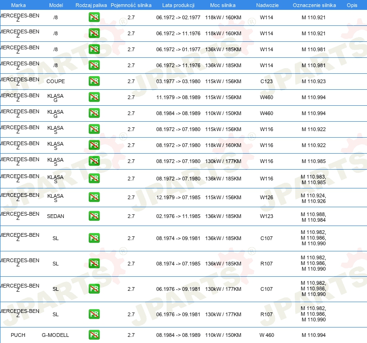Click the petrol icon in the SEDAN row
The height and width of the screenshot is (343, 367).
click(x=94, y=216)
